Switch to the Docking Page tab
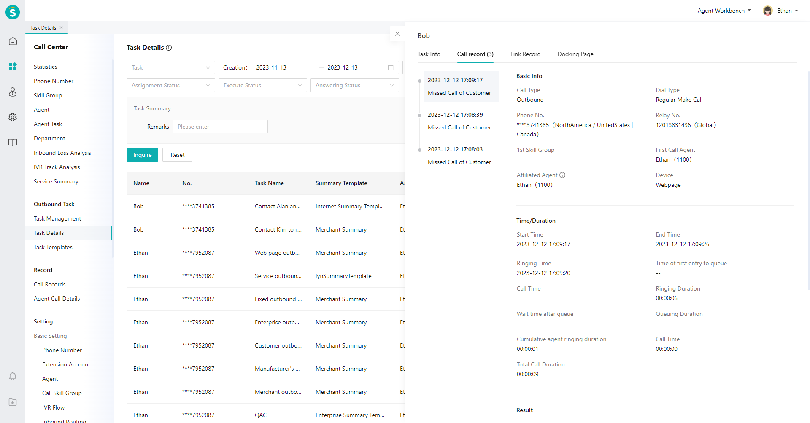 click(575, 54)
